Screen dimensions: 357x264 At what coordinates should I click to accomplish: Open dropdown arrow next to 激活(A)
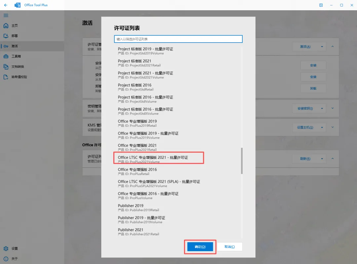tap(322, 47)
